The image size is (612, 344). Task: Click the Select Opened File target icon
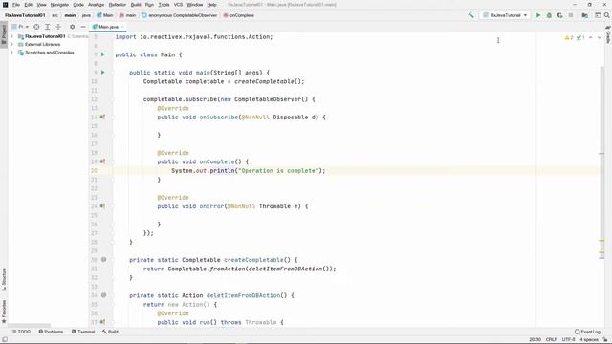(36, 27)
